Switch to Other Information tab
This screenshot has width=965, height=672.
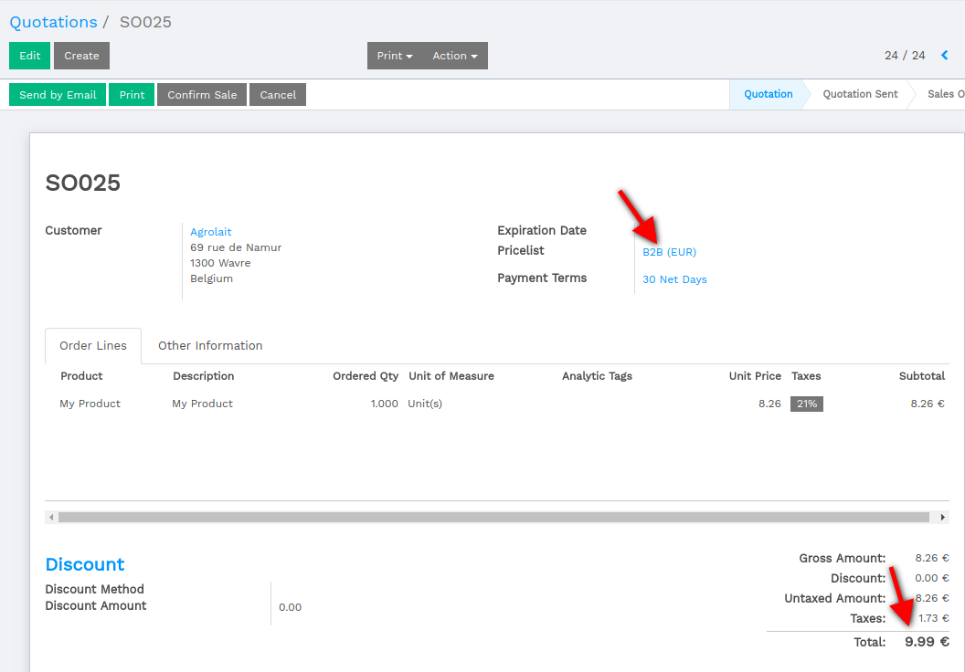click(x=210, y=345)
